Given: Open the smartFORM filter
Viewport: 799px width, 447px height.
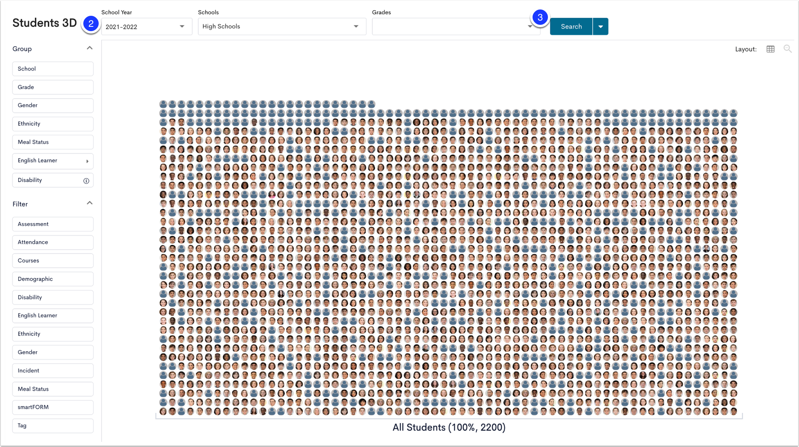Looking at the screenshot, I should coord(53,407).
